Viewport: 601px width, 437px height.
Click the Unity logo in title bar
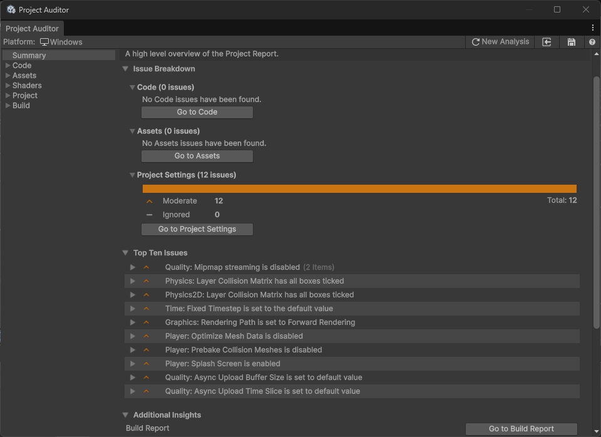(11, 9)
